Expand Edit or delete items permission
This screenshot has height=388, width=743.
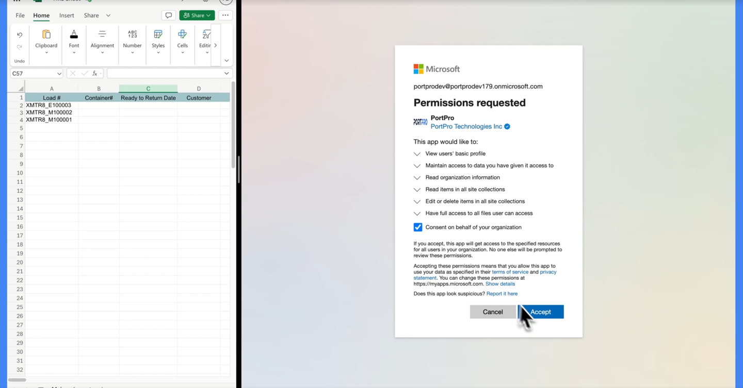click(417, 201)
